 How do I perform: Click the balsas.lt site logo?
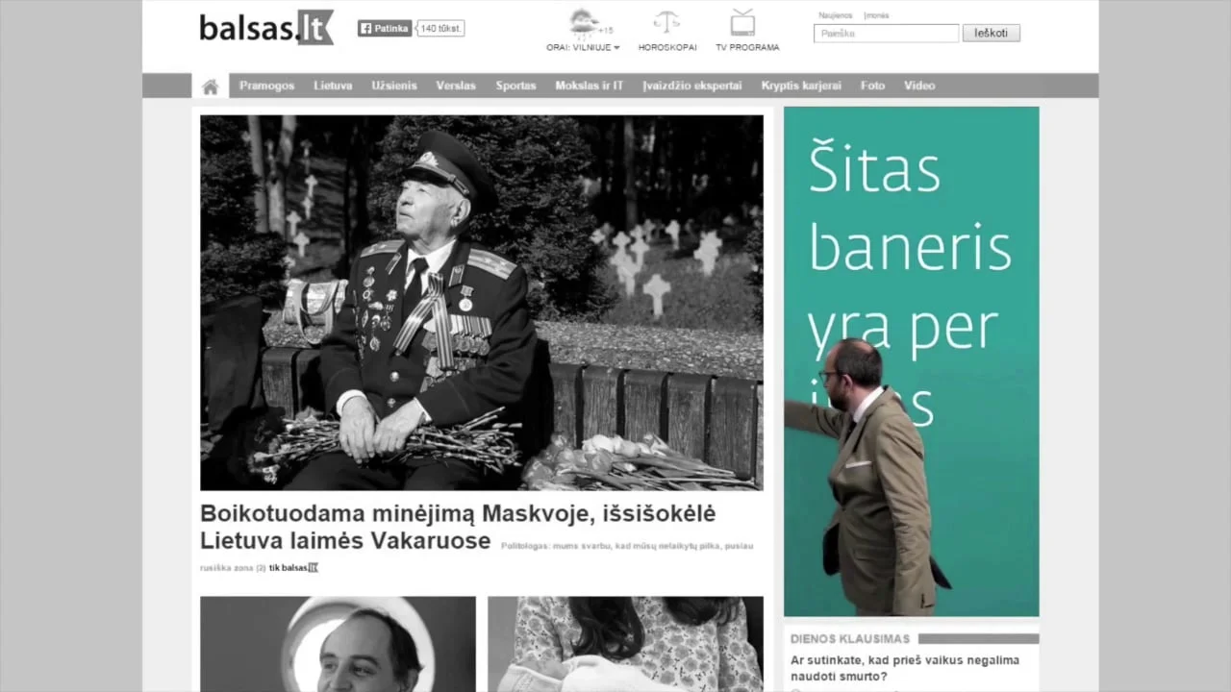(266, 28)
